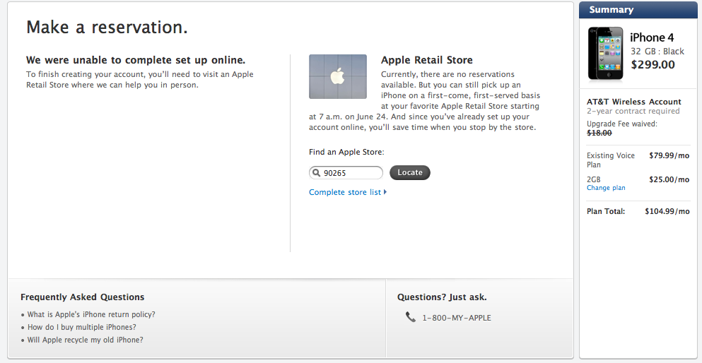Image resolution: width=702 pixels, height=363 pixels.
Task: Open 'Will Apple recycle my old iPhone?'
Action: point(85,340)
